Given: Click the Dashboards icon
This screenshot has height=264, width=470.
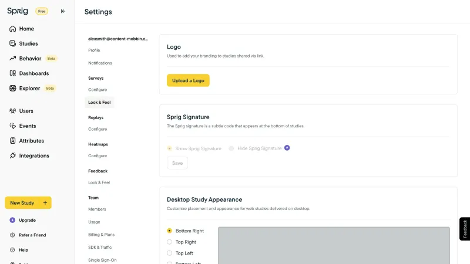Looking at the screenshot, I should coord(12,73).
